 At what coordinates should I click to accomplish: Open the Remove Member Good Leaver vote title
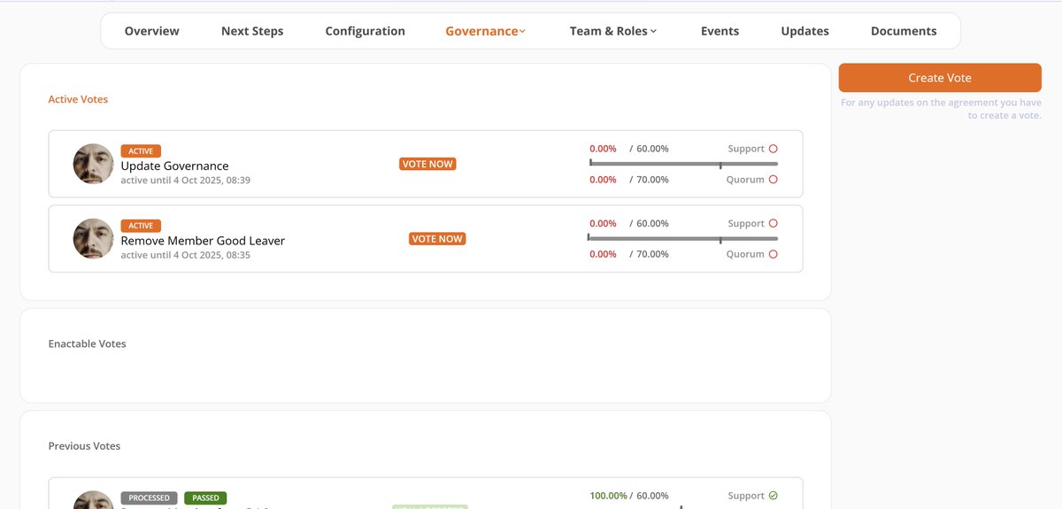click(x=203, y=241)
